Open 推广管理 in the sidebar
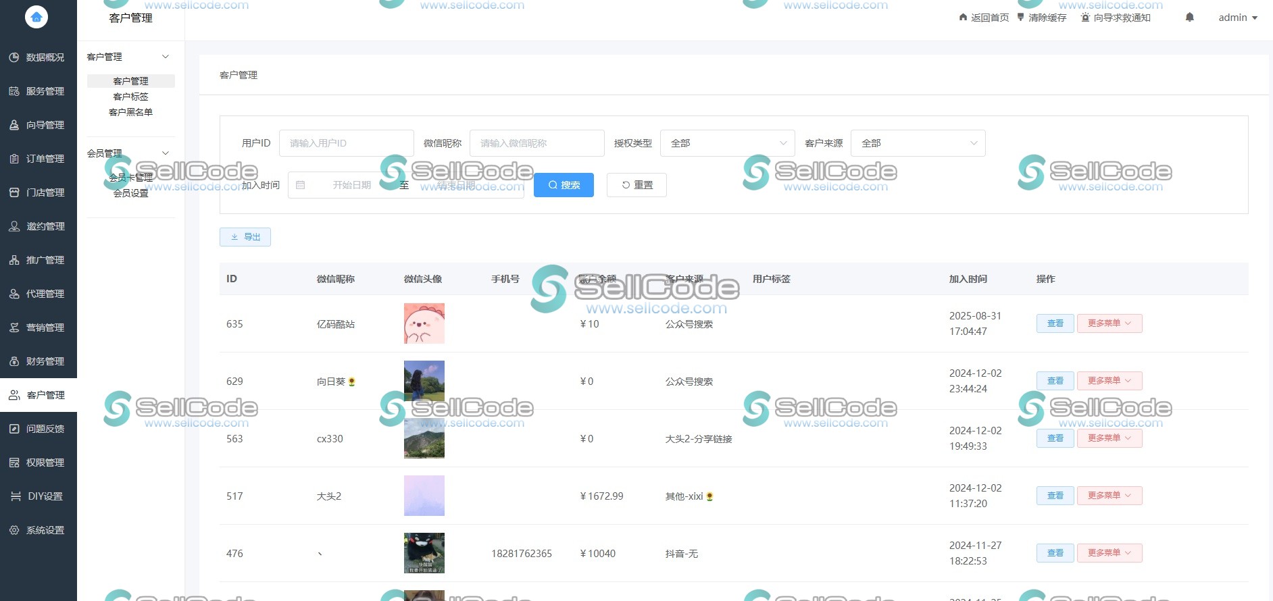 tap(39, 260)
